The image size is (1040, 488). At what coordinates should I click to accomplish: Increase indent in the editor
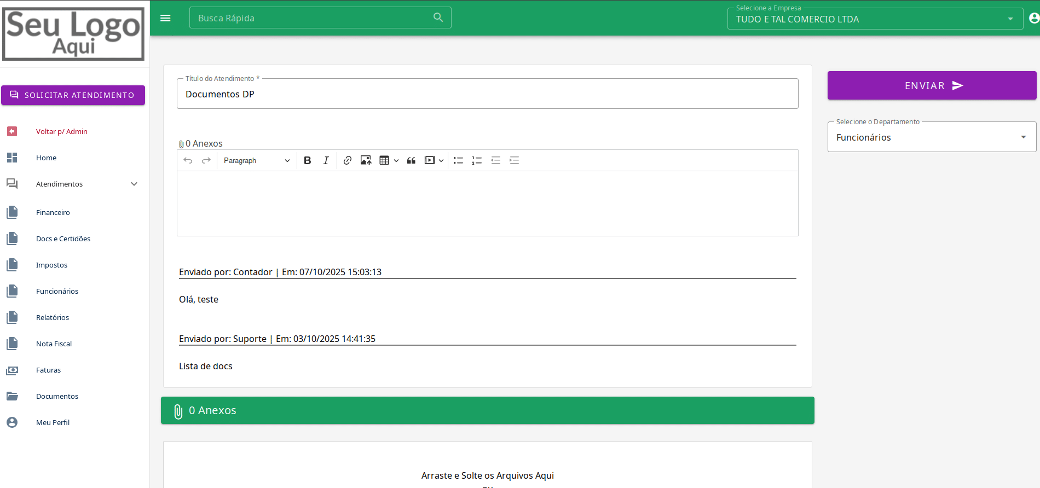[514, 160]
